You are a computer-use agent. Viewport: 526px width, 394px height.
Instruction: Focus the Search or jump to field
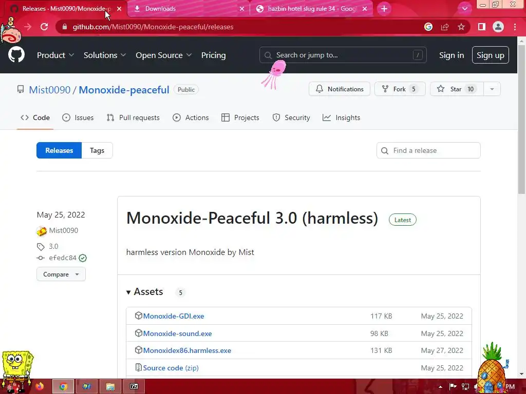[x=343, y=55]
